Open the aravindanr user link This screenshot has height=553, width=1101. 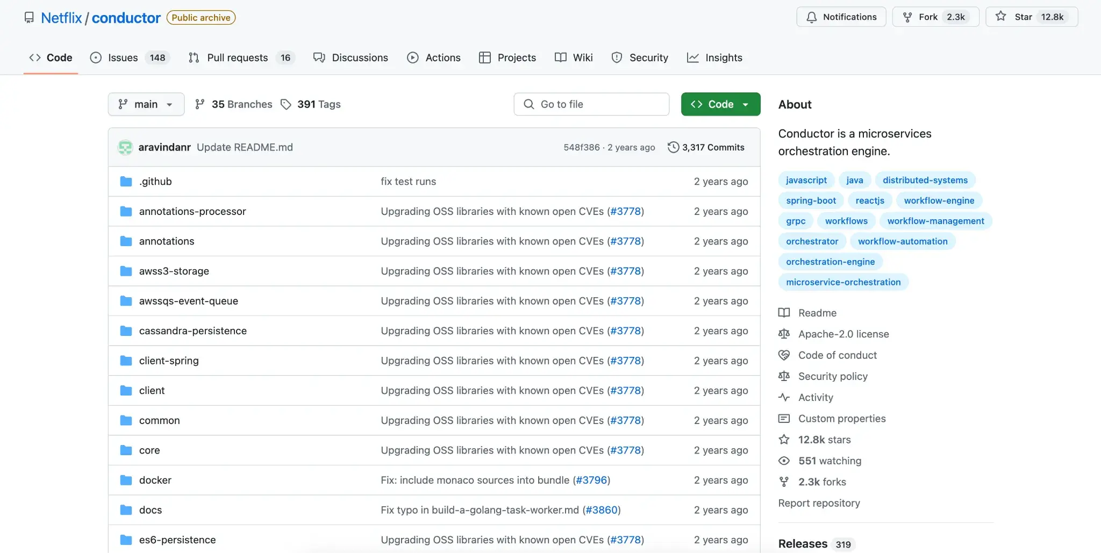(x=165, y=147)
